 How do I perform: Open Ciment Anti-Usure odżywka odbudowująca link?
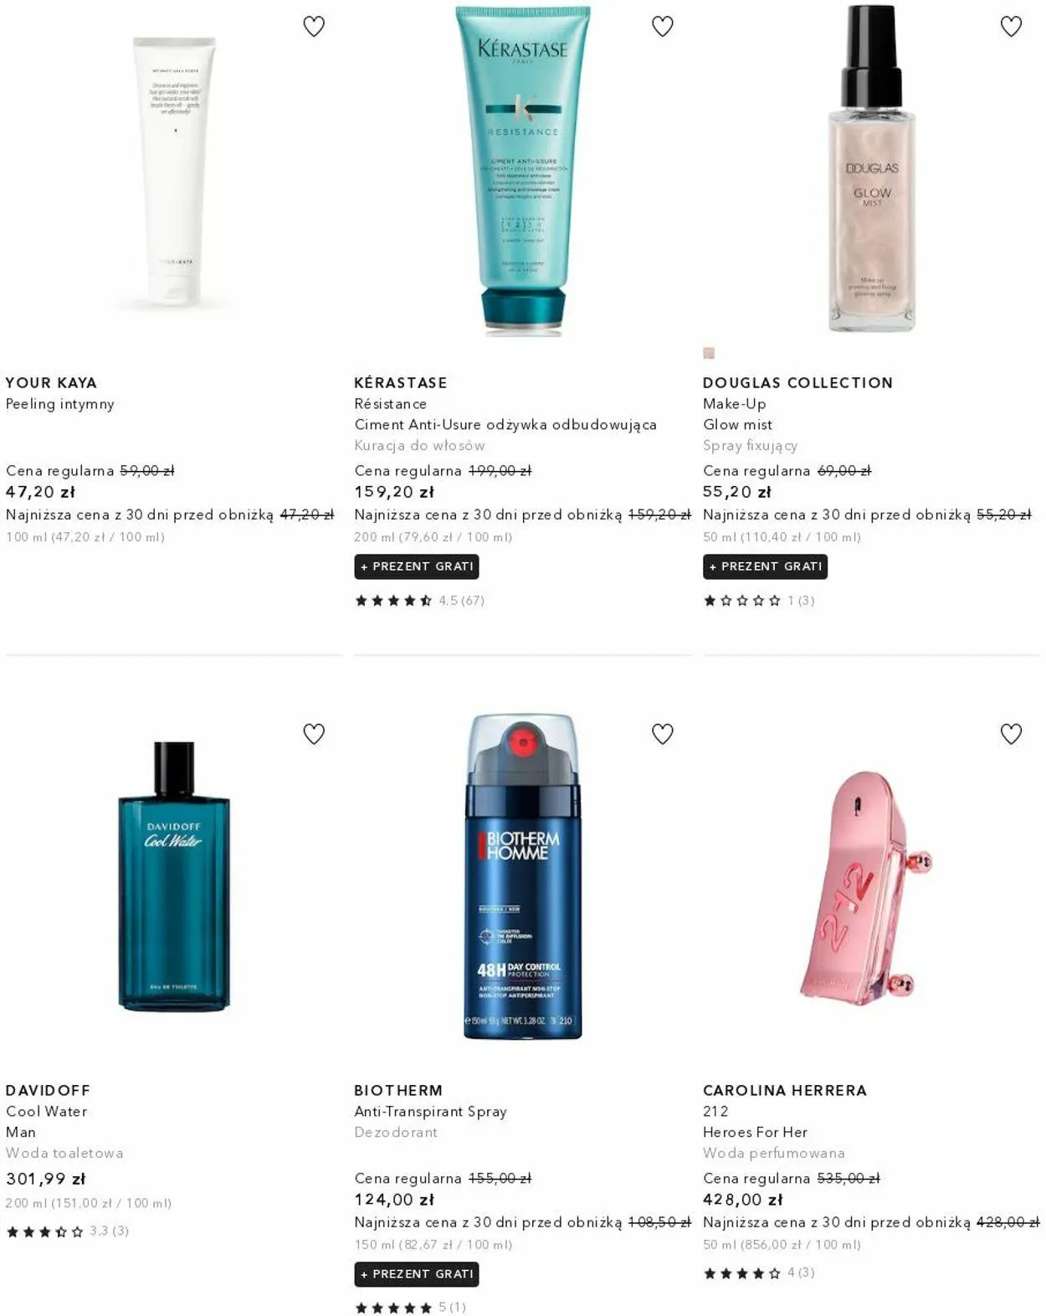[x=505, y=425]
